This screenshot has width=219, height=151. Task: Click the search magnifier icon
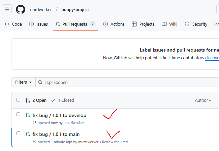click(x=40, y=82)
